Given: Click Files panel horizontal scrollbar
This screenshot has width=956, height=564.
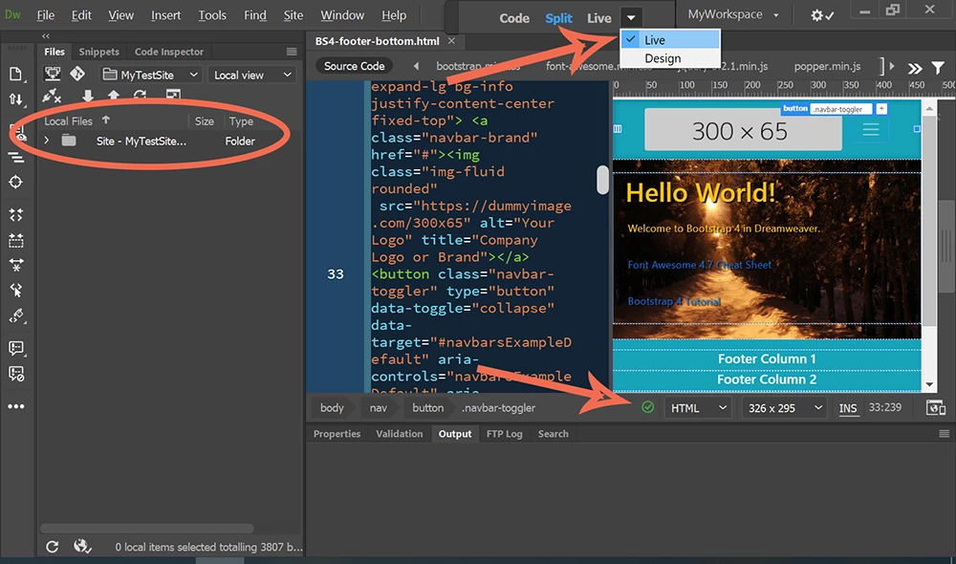Looking at the screenshot, I should [x=147, y=528].
